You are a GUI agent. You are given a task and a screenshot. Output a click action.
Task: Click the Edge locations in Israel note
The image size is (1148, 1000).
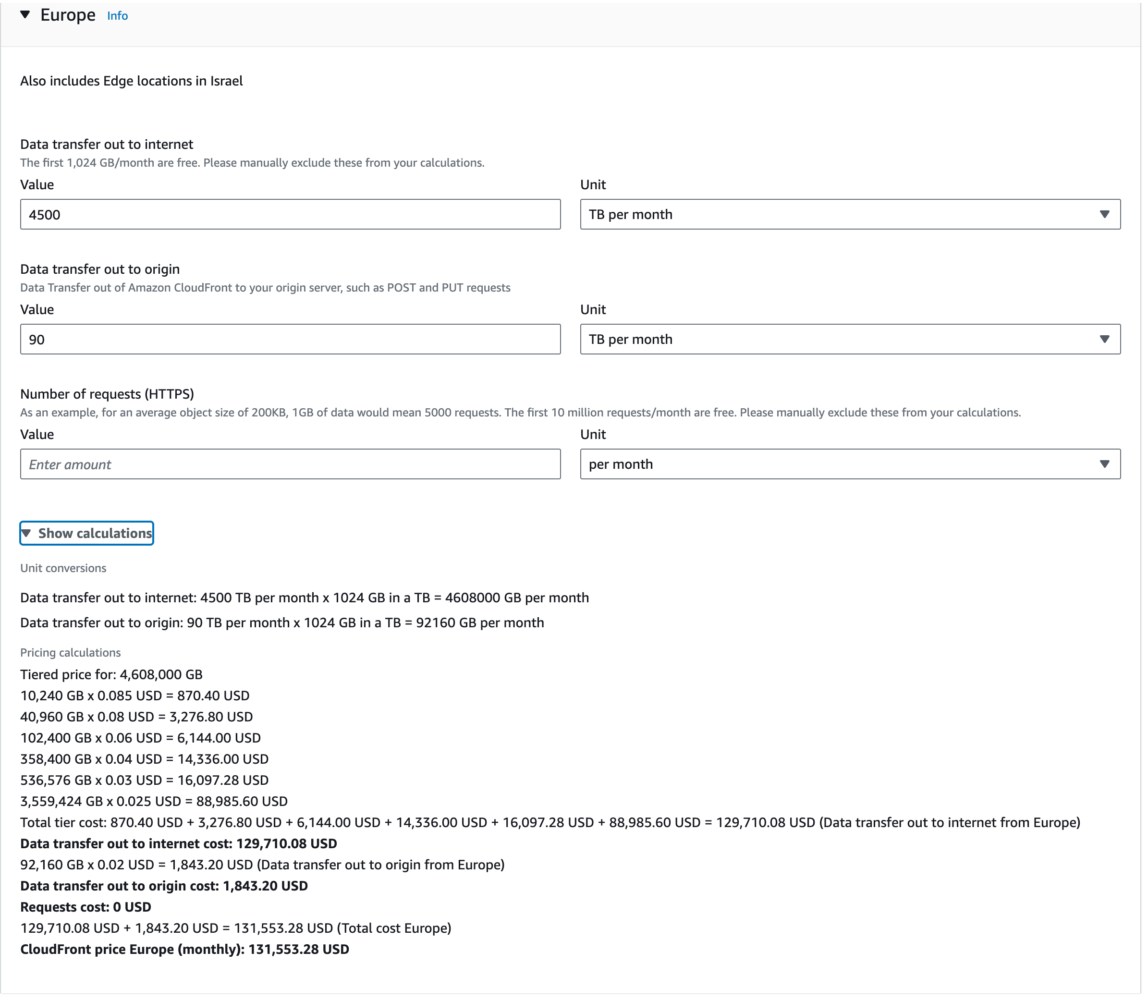coord(131,82)
